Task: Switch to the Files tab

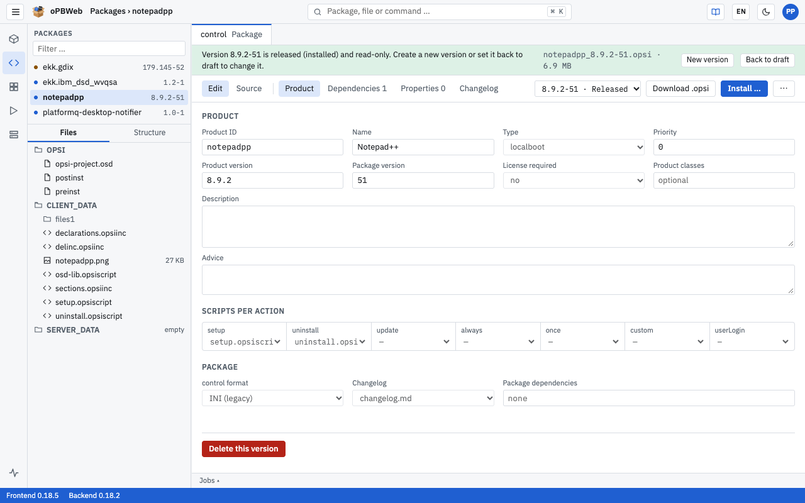Action: tap(69, 133)
